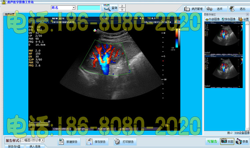Click the Doppler color velocity scale bar

(177, 38)
